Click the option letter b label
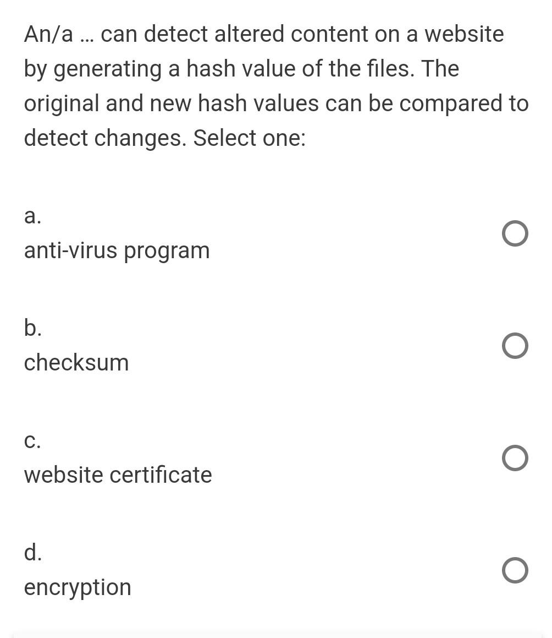This screenshot has height=638, width=552. [32, 329]
